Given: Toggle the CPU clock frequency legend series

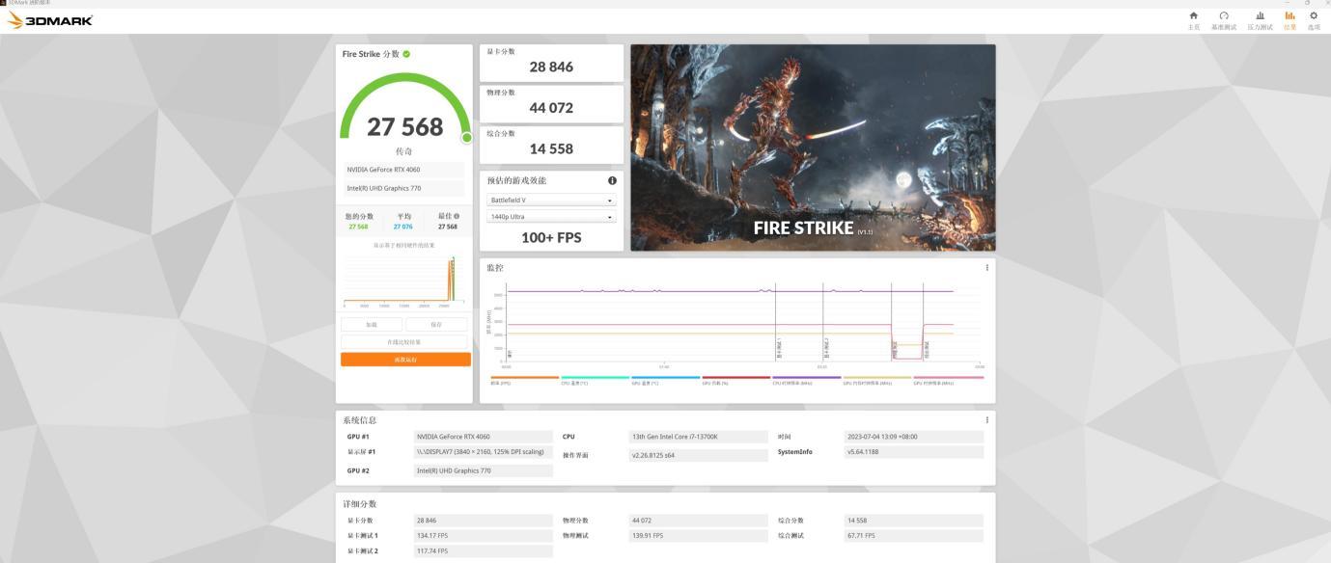Looking at the screenshot, I should (806, 380).
